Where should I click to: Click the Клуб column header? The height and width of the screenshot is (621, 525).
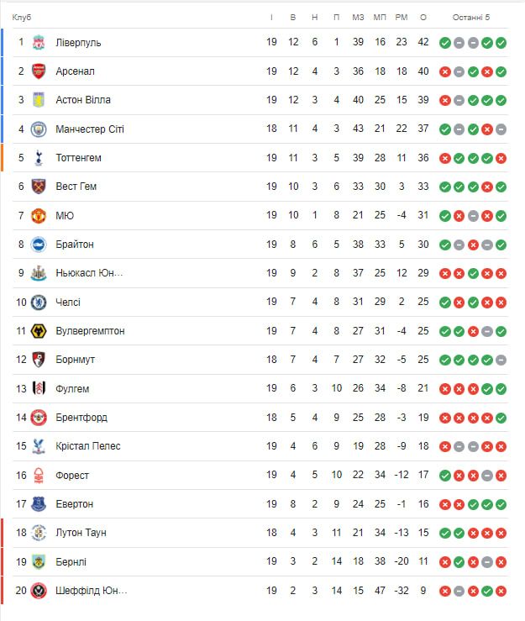pos(22,18)
